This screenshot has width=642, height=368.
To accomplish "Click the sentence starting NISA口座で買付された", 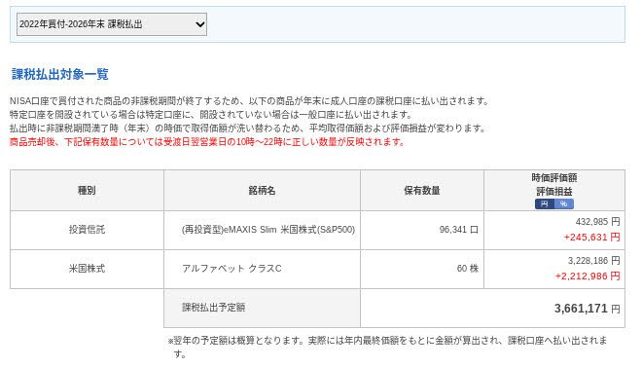I will click(249, 101).
